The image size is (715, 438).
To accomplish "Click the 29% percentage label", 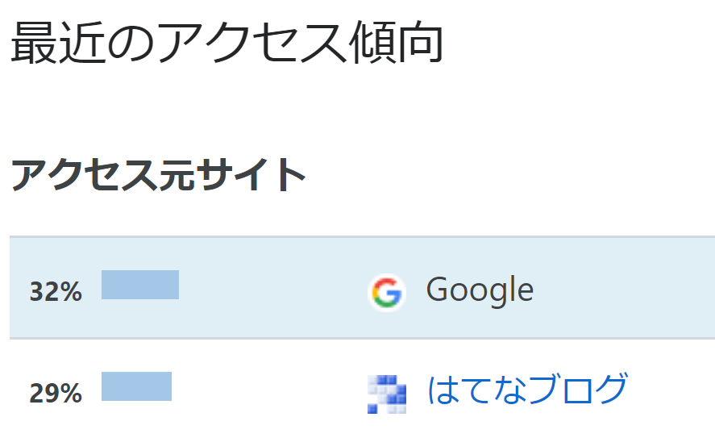I will pos(56,394).
